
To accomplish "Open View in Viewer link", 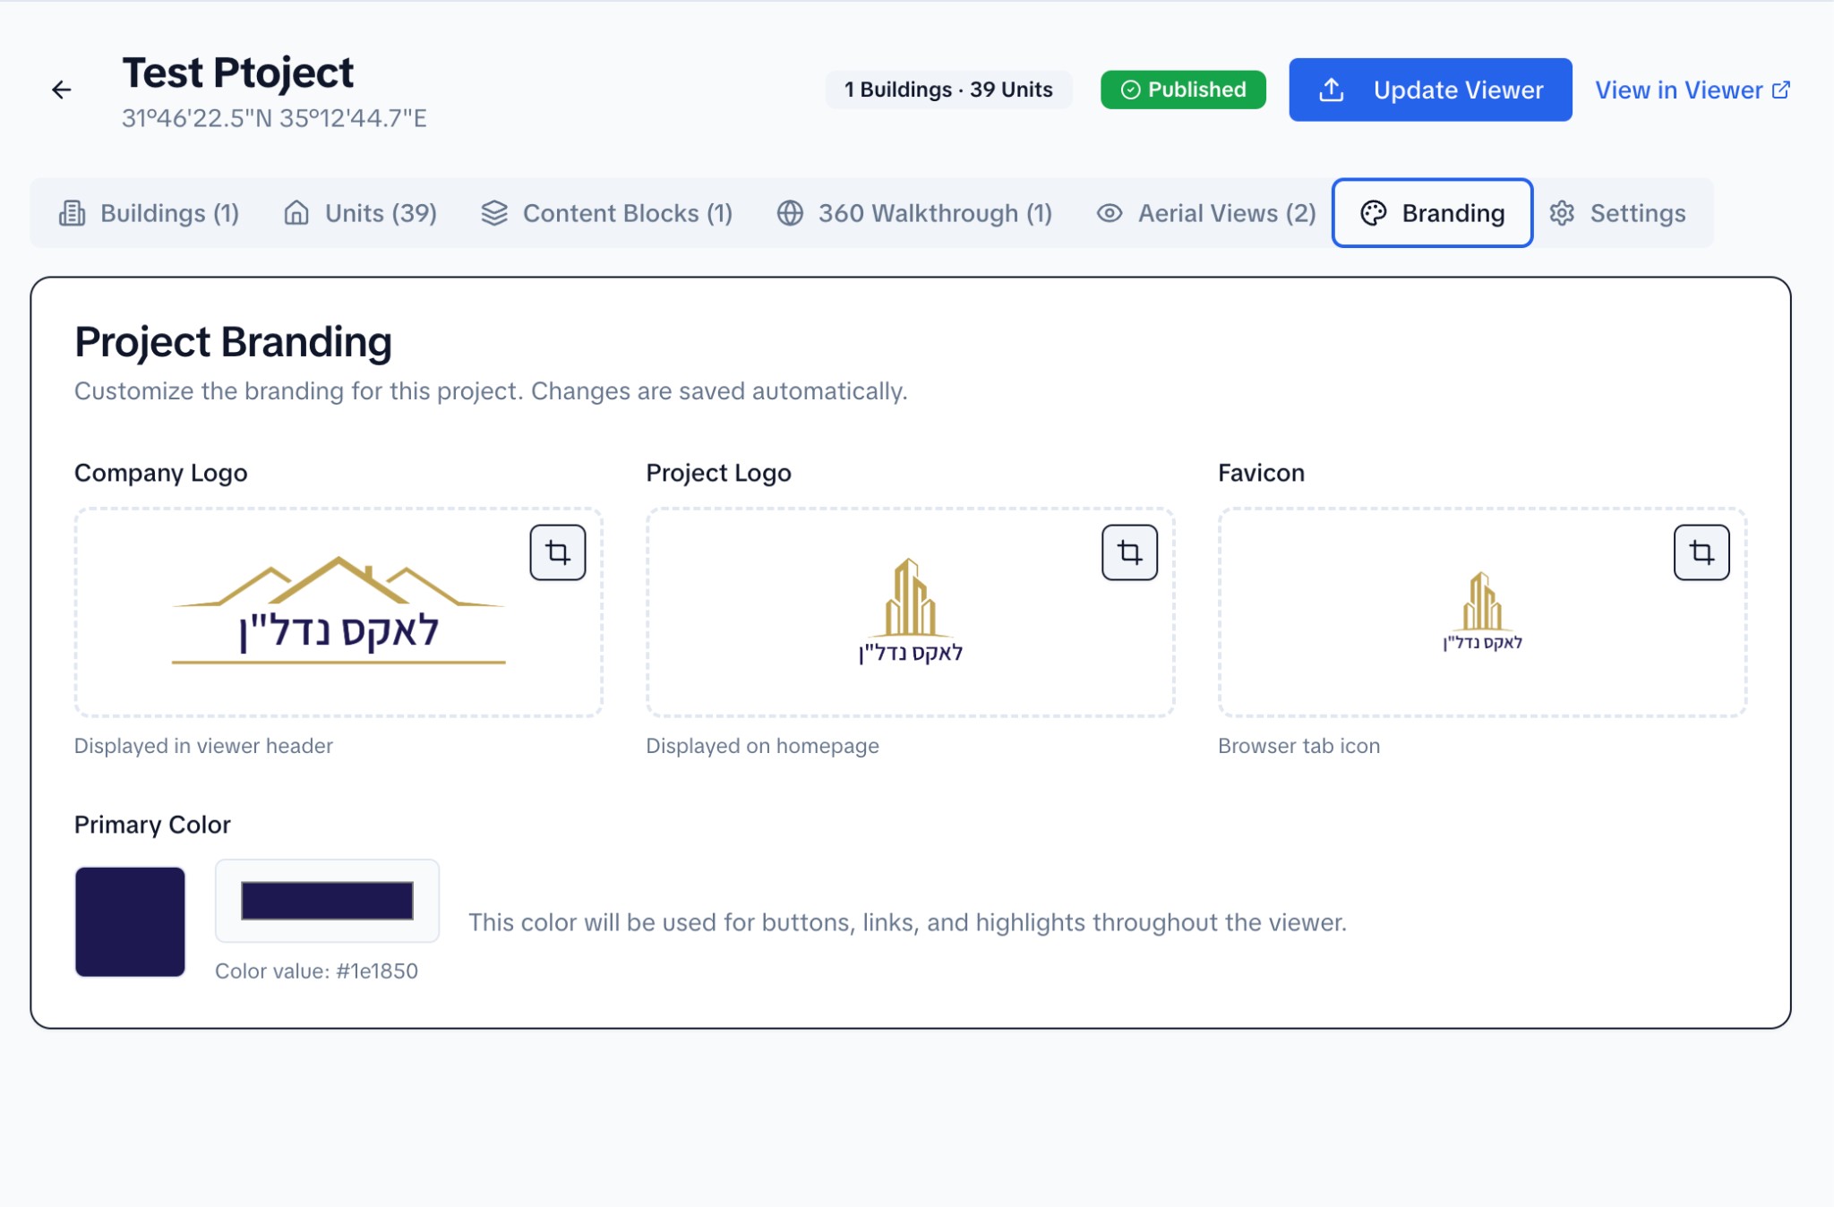I will point(1678,90).
